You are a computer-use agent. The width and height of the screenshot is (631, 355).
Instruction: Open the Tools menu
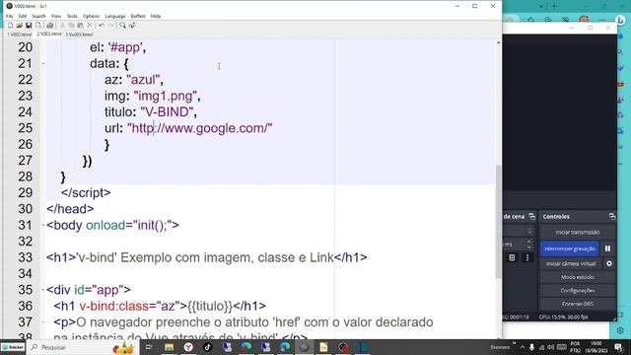click(x=72, y=16)
